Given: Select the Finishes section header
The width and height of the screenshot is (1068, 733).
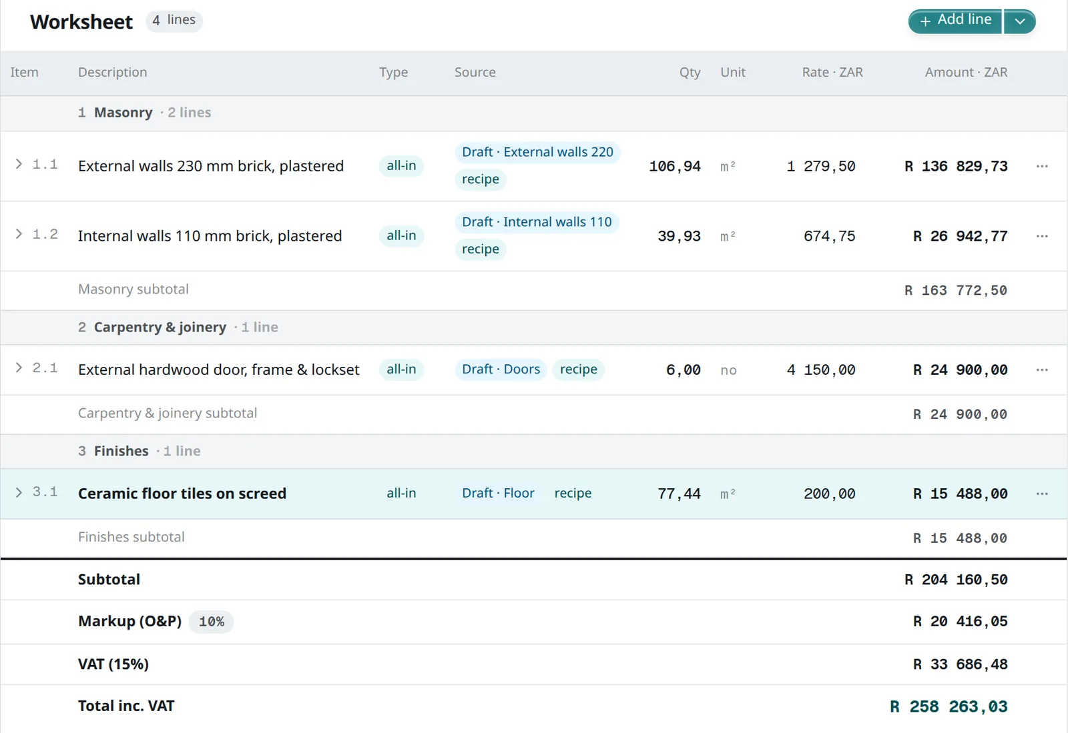Looking at the screenshot, I should tap(533, 452).
